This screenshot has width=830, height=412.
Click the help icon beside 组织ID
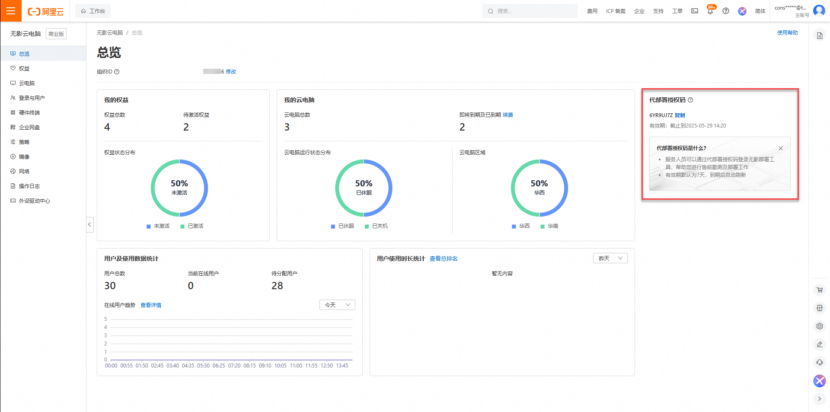[117, 72]
